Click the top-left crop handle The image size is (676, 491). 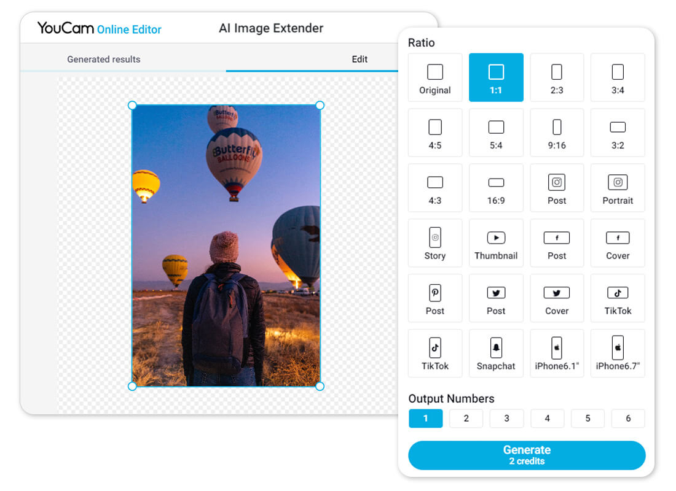click(132, 105)
